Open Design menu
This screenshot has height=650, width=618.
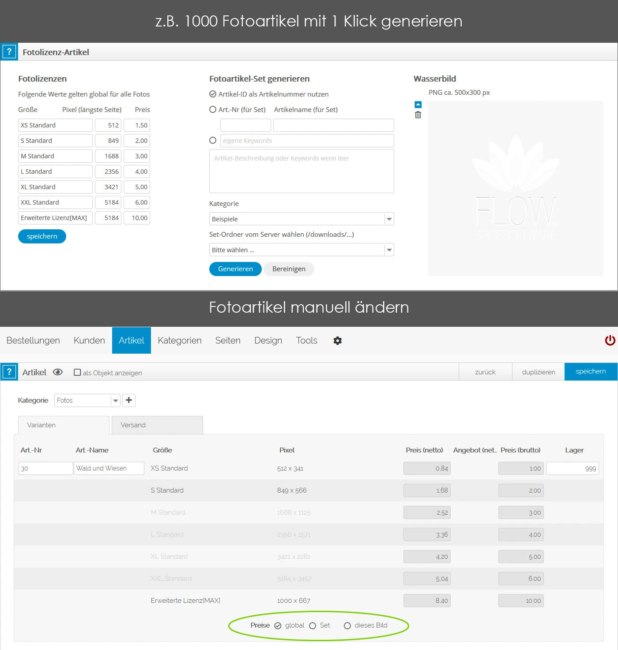coord(268,340)
